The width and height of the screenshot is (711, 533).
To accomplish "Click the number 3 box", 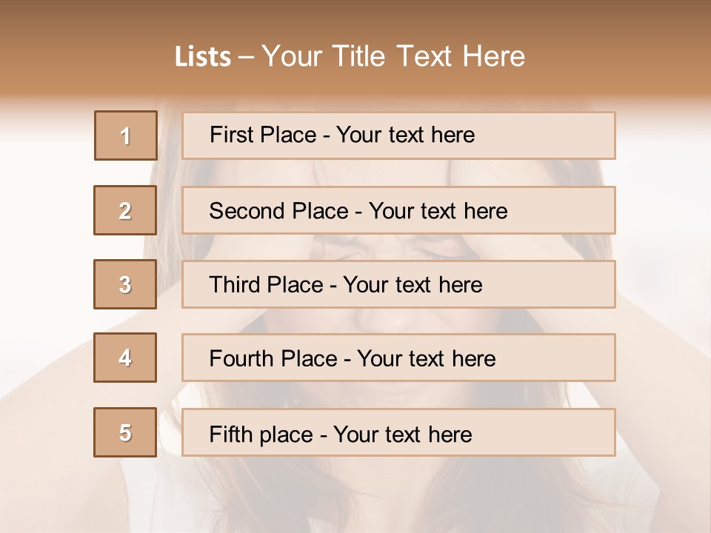I will [x=126, y=284].
